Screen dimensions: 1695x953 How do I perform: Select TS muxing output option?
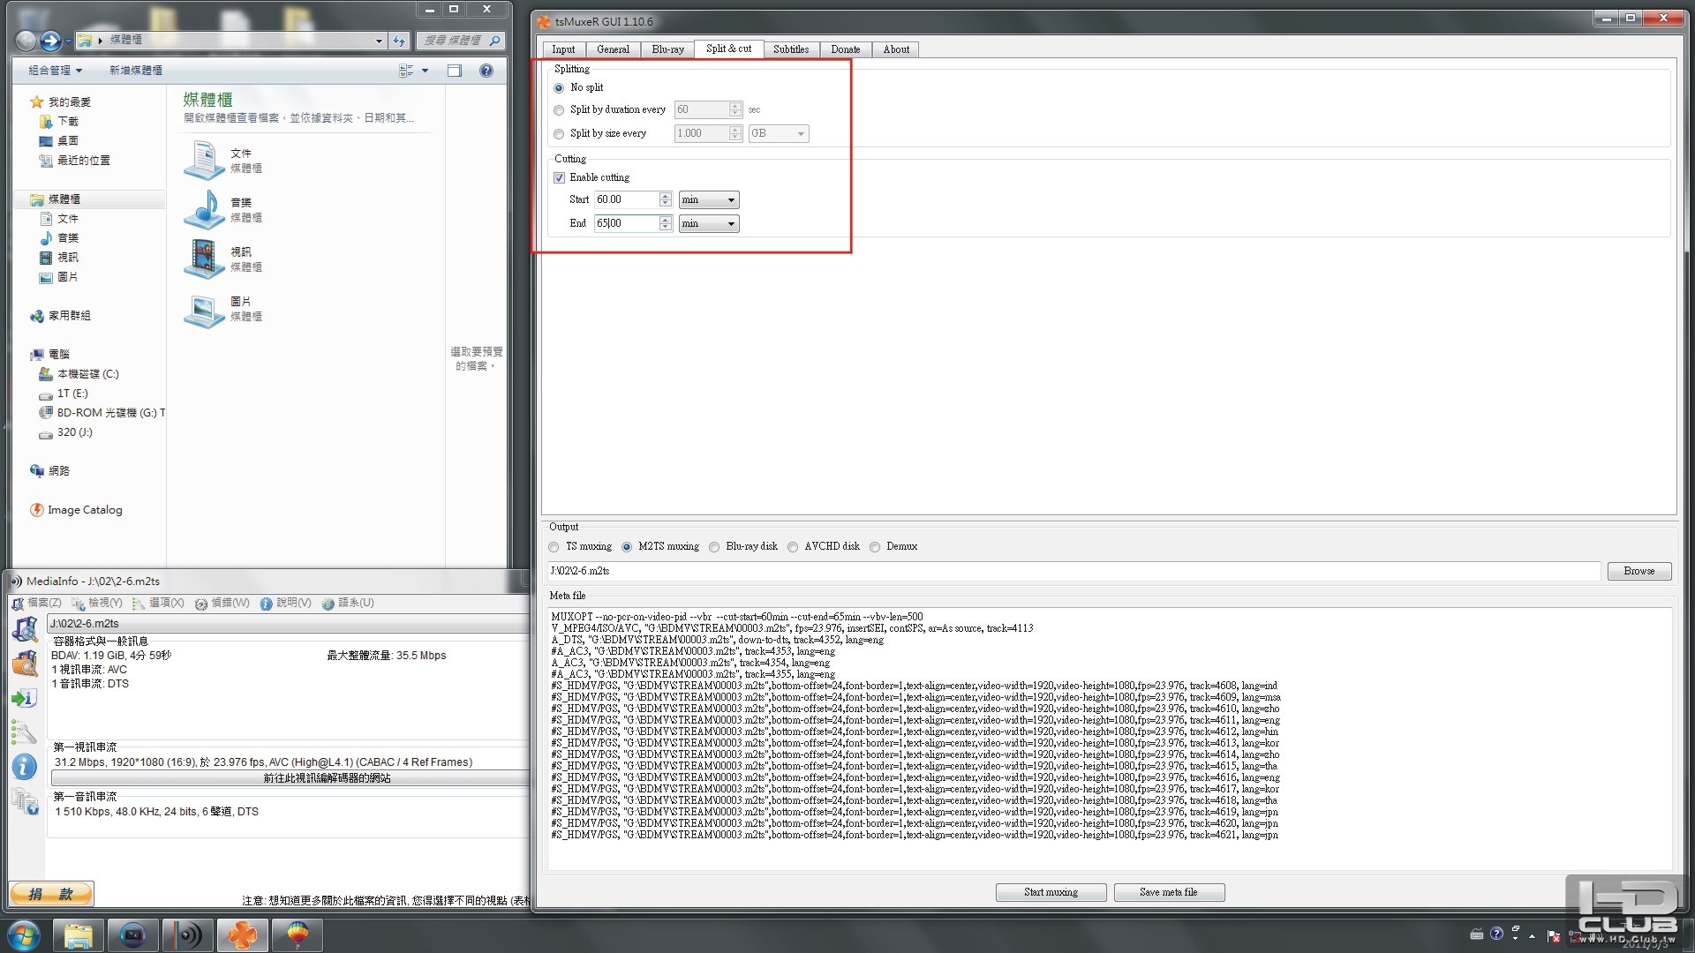click(x=554, y=547)
